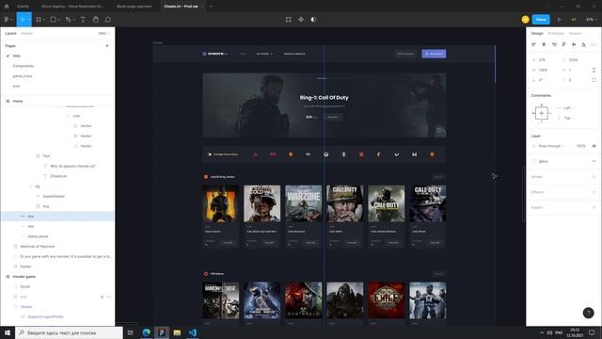Open Microsoft Edge from taskbar

pos(147,332)
